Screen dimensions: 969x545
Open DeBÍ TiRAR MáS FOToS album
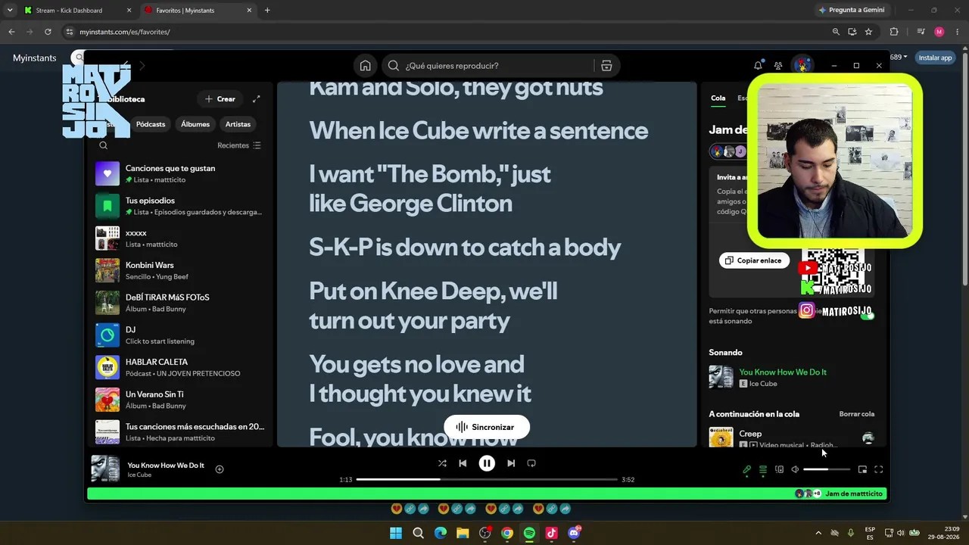tap(179, 303)
